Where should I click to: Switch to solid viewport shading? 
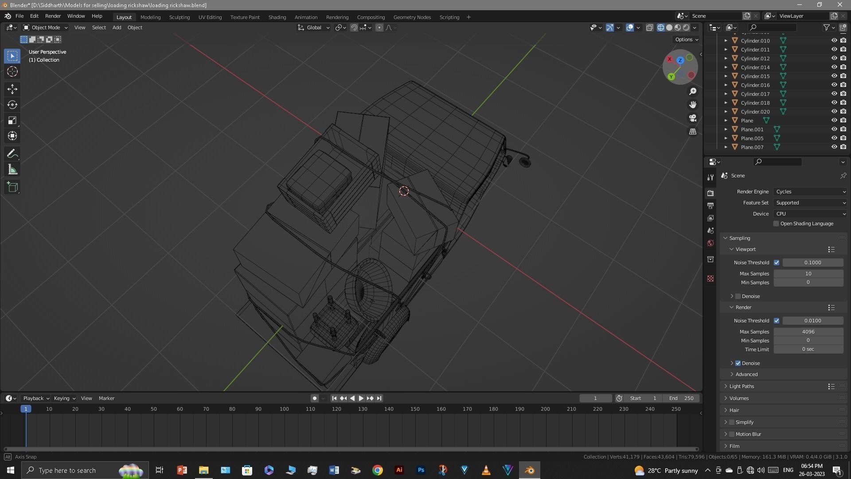pyautogui.click(x=669, y=27)
